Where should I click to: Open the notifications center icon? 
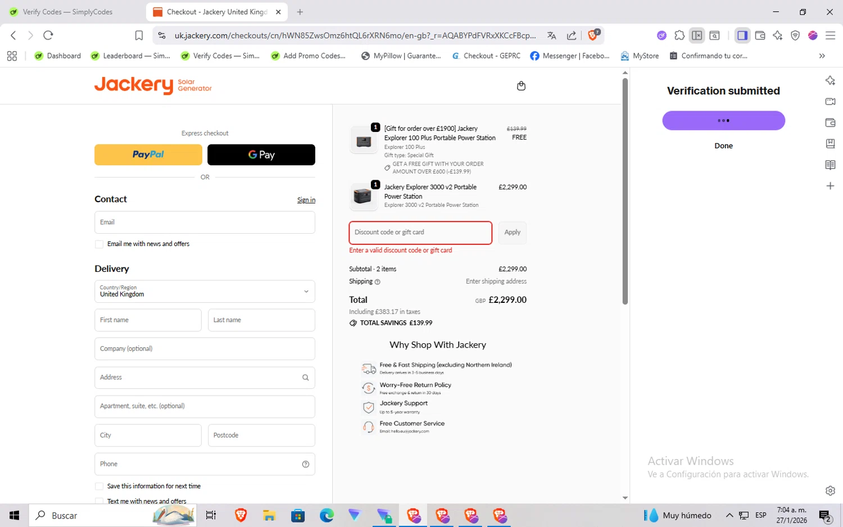(826, 515)
